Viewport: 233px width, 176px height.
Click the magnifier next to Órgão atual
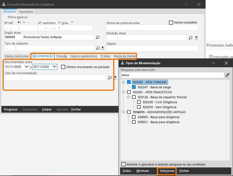[98, 37]
